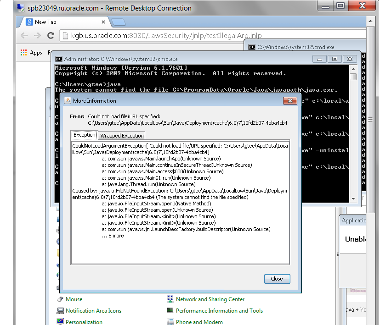
Task: Reload the current Chrome page
Action: (51, 35)
